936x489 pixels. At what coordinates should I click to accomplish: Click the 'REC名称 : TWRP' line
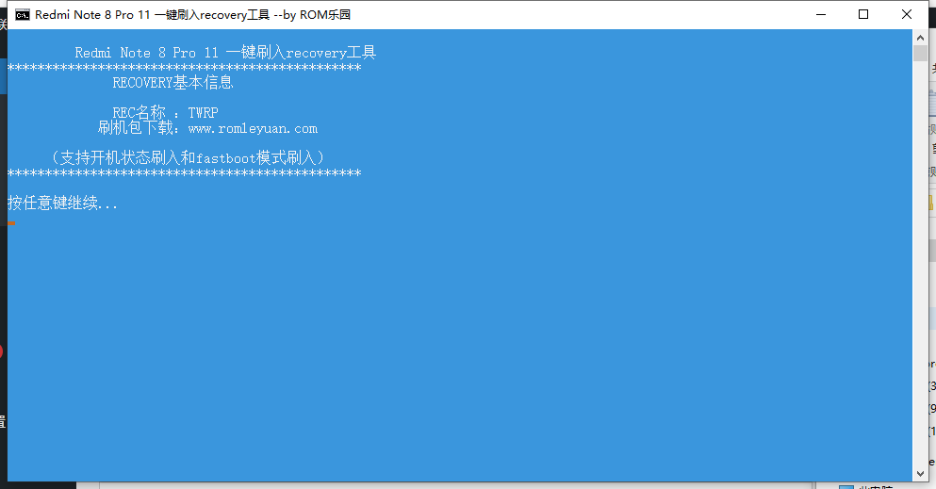pyautogui.click(x=165, y=112)
